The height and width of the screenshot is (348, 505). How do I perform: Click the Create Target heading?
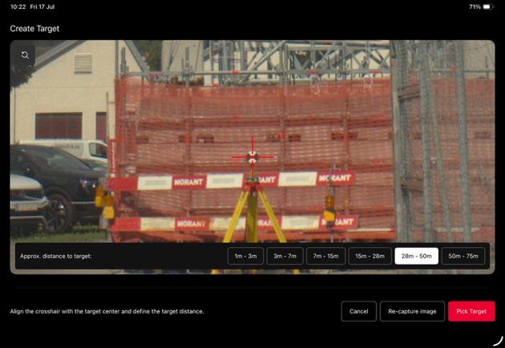click(34, 29)
